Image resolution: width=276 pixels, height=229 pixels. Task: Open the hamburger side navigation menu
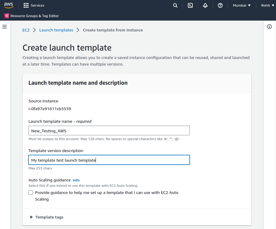(4, 27)
